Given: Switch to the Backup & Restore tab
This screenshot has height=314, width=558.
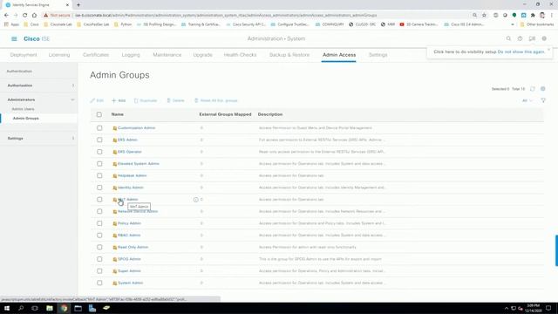Looking at the screenshot, I should (x=289, y=55).
